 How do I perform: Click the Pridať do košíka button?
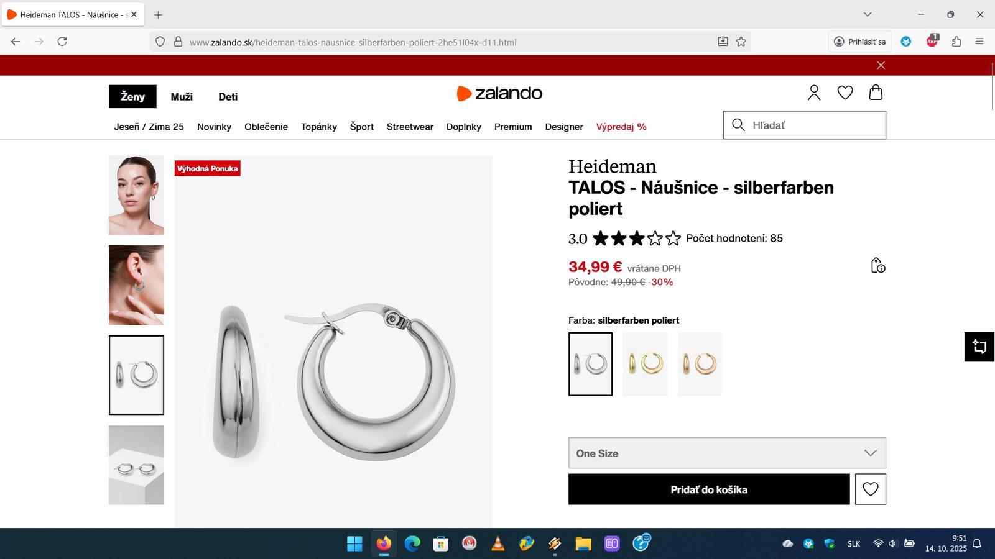pyautogui.click(x=709, y=489)
